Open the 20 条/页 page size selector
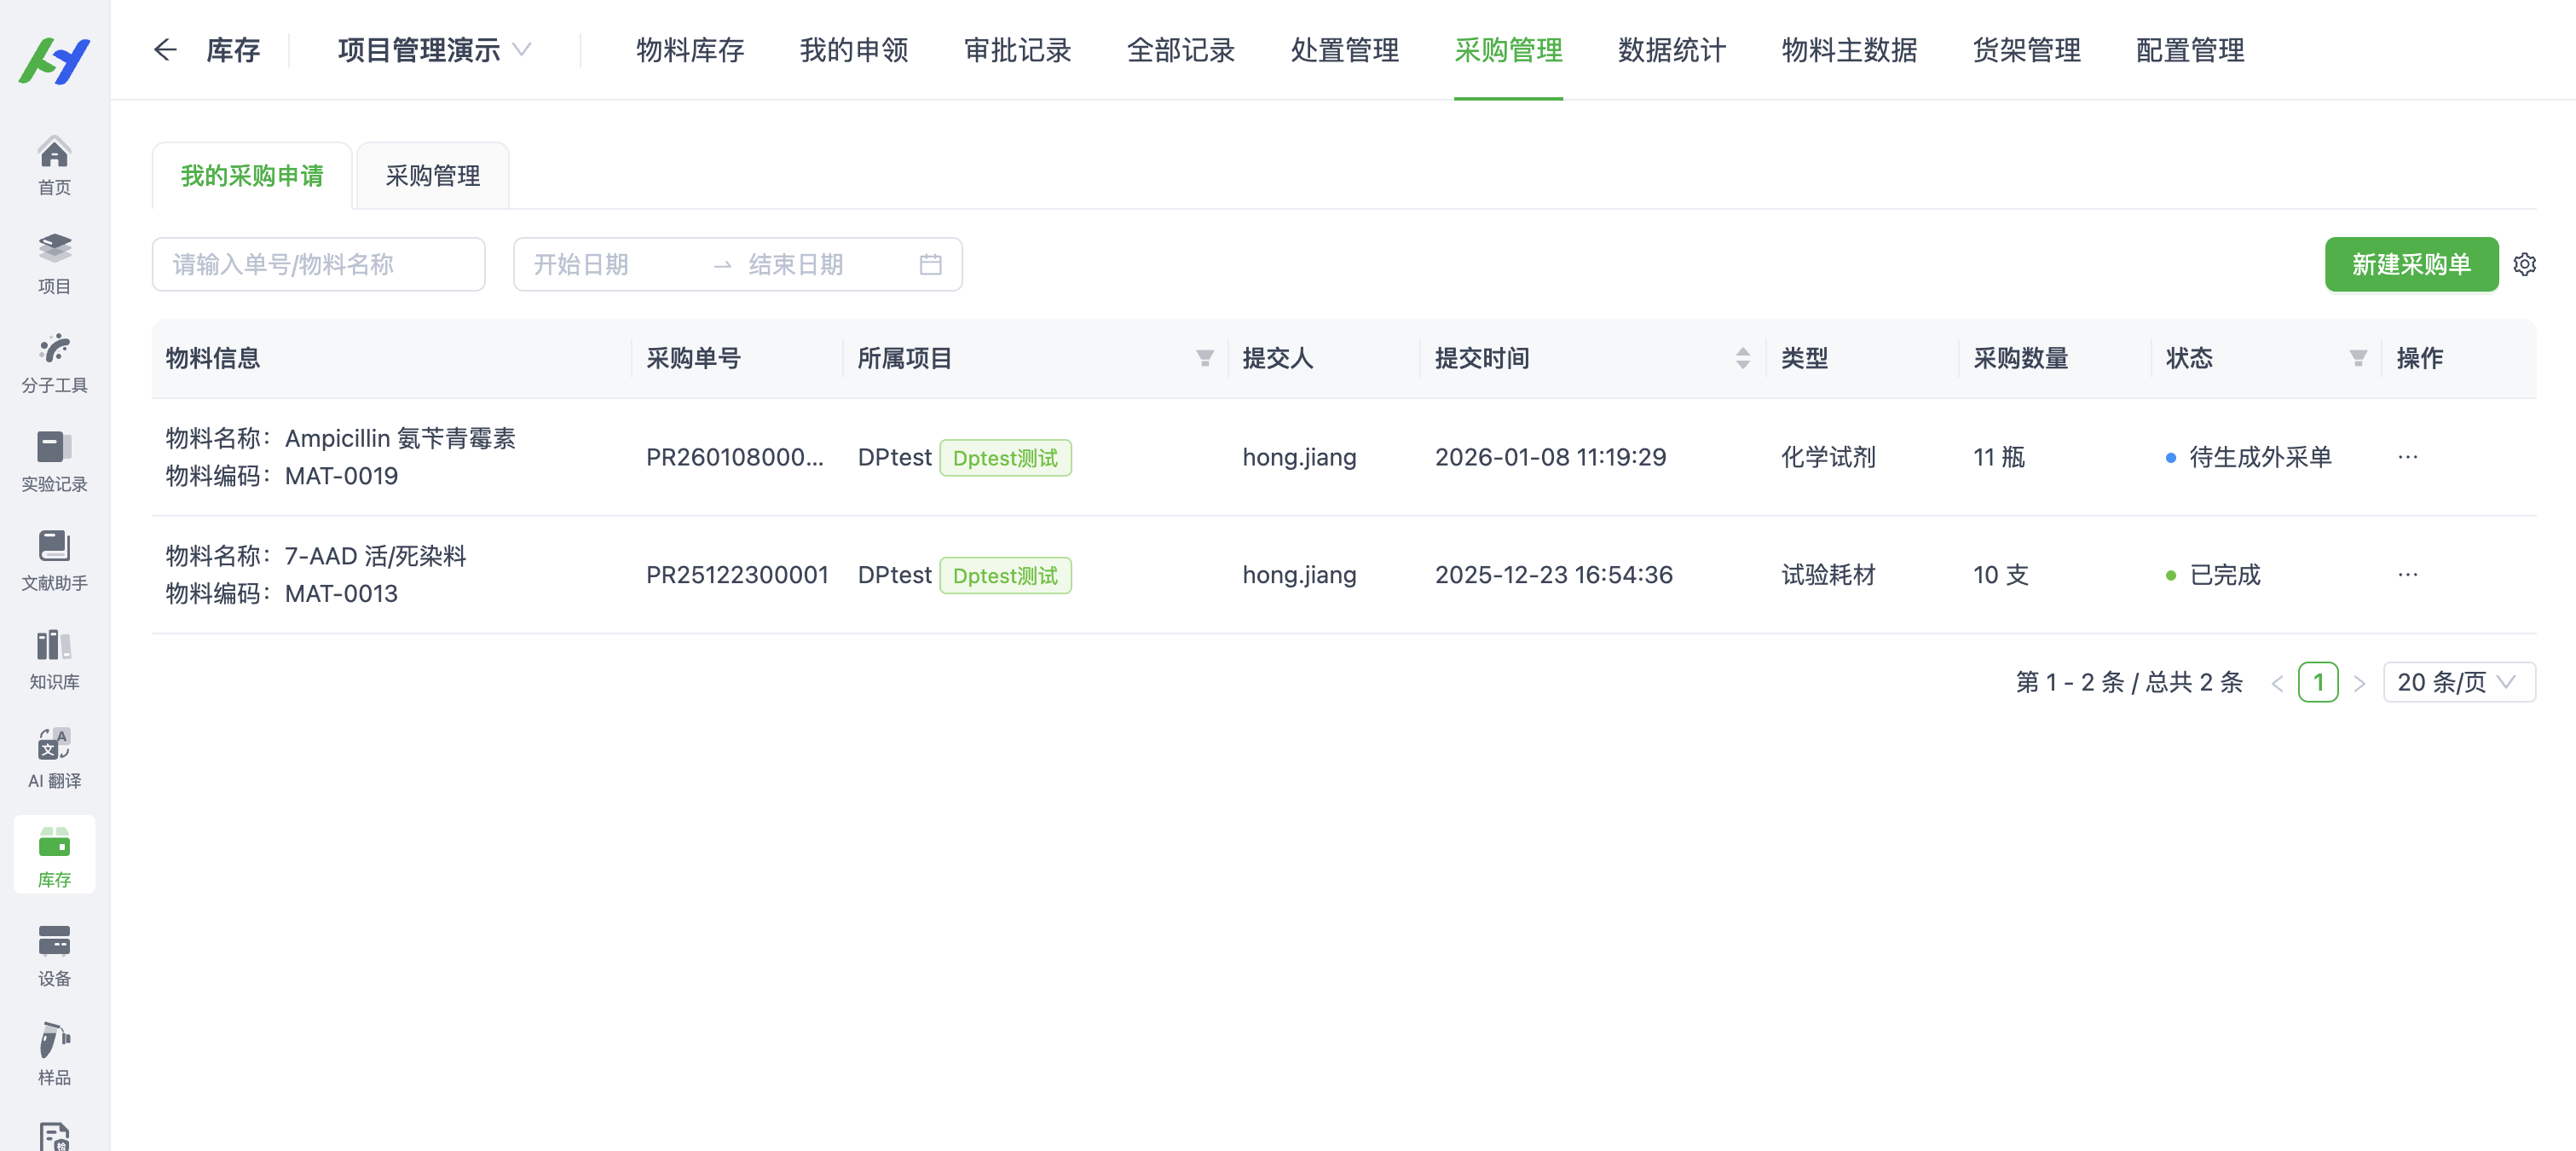 pyautogui.click(x=2457, y=682)
